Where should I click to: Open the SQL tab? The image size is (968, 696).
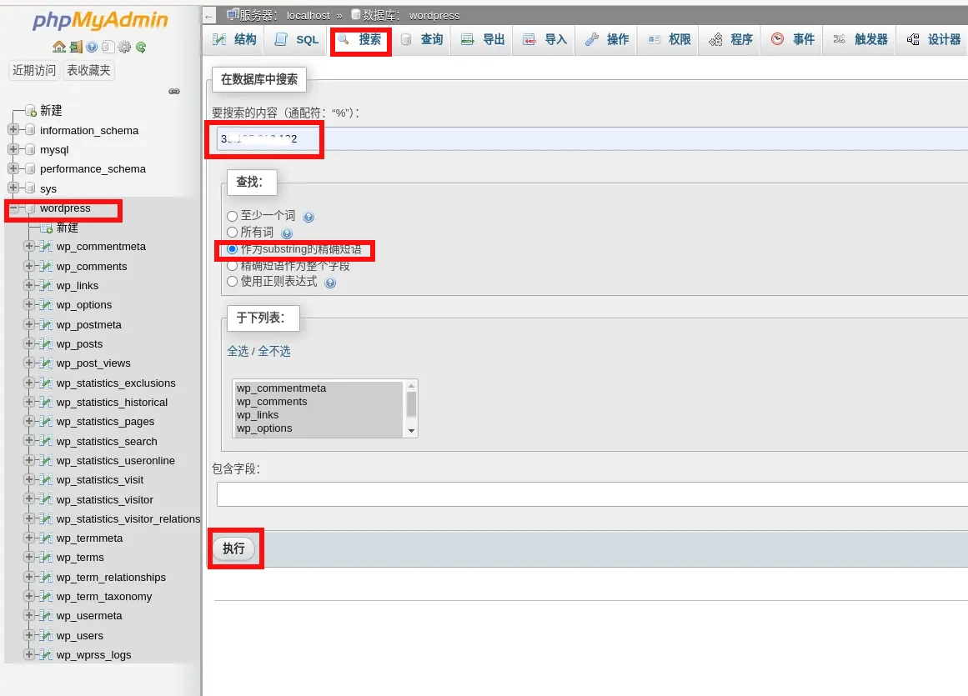296,39
